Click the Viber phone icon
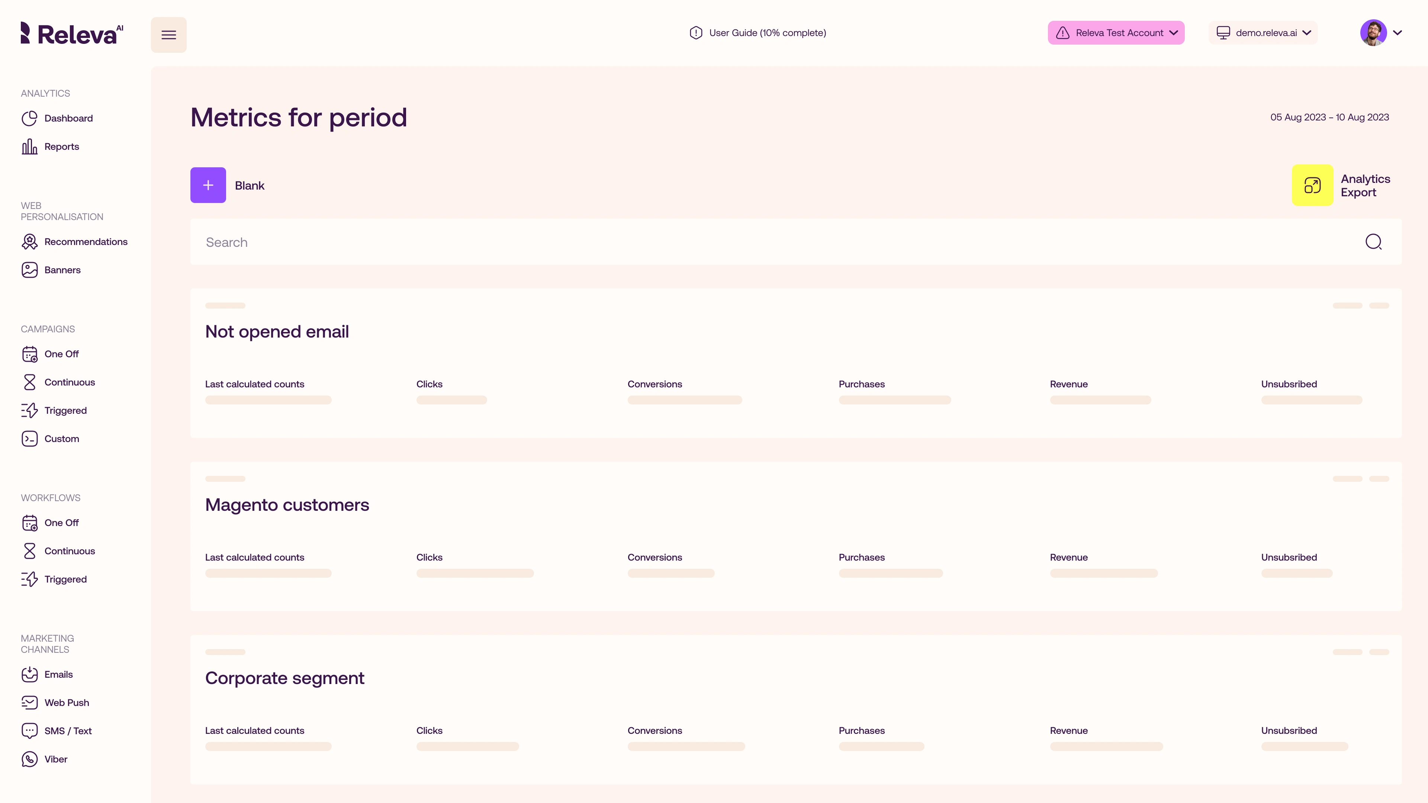1428x803 pixels. coord(29,759)
